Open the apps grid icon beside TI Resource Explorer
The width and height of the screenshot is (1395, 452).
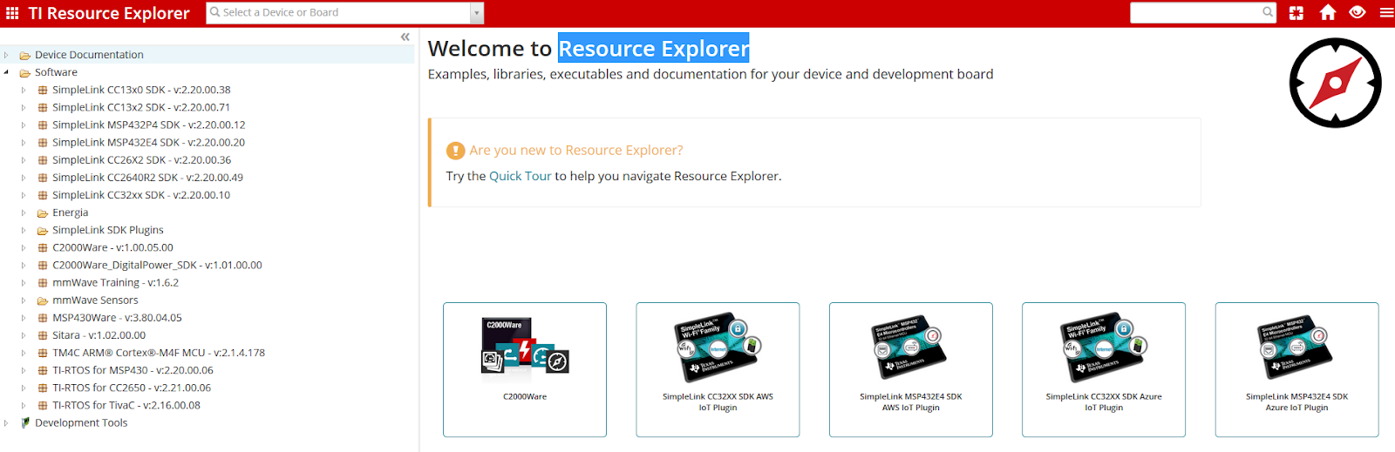[x=12, y=13]
